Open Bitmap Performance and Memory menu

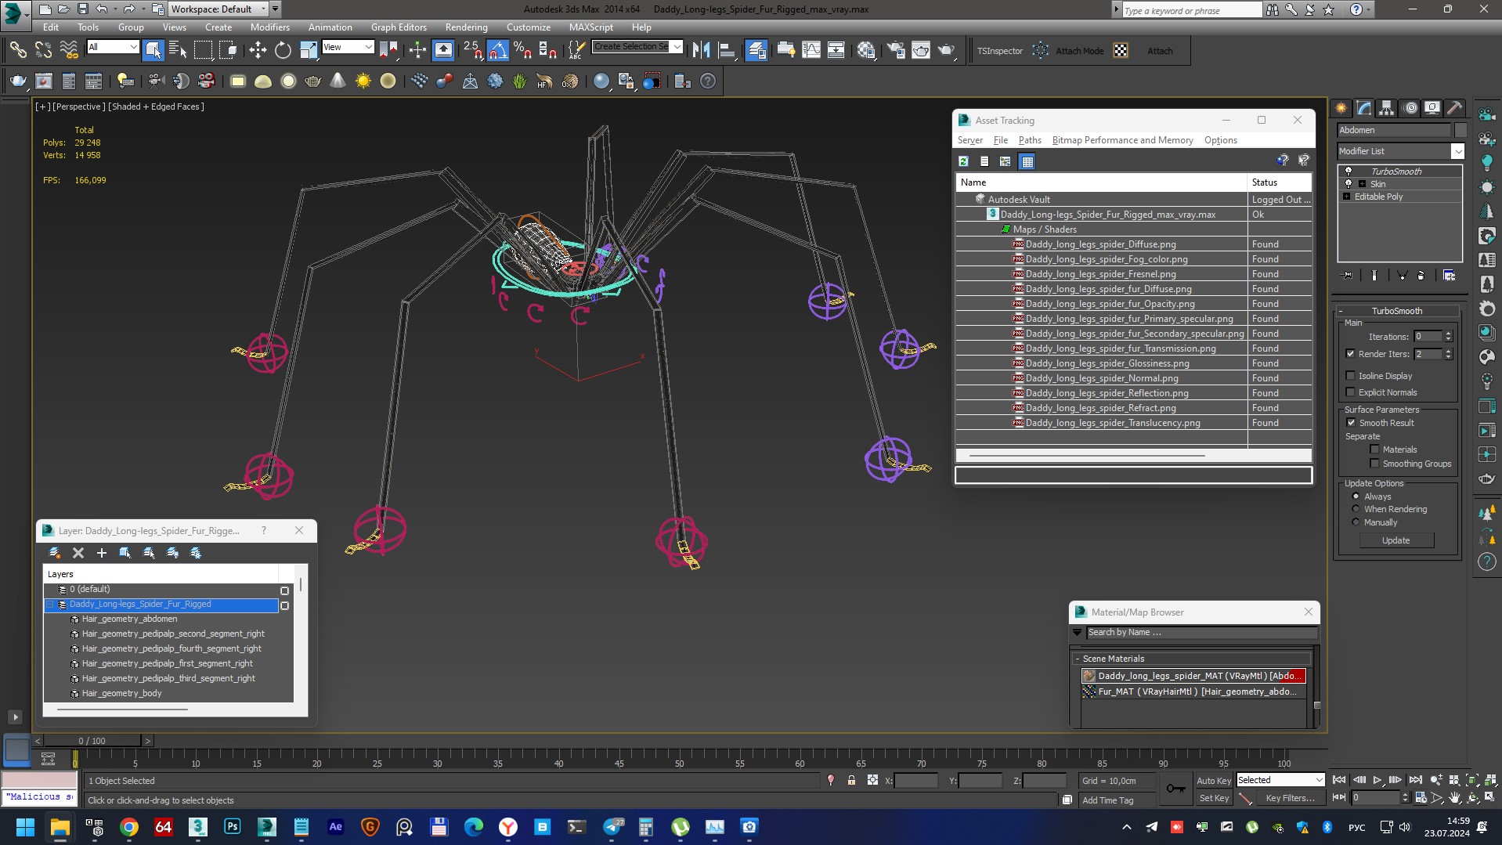tap(1122, 140)
